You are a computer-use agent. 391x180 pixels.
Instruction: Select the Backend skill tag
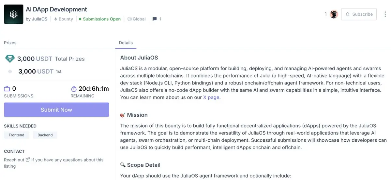[x=45, y=135]
